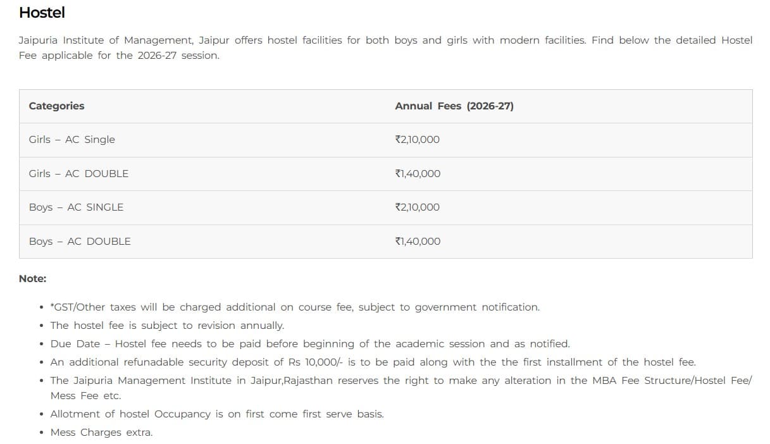The image size is (770, 444).
Task: Click the ₹1,40,000 fee for Girls AC Double
Action: click(x=418, y=174)
